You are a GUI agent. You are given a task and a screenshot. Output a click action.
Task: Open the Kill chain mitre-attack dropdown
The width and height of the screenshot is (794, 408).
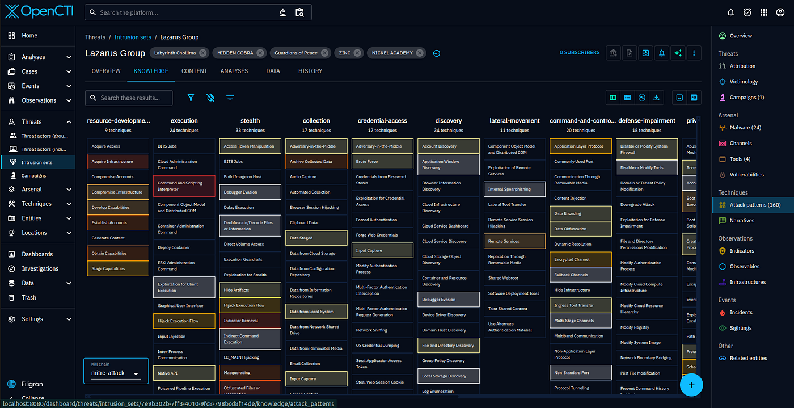(116, 373)
